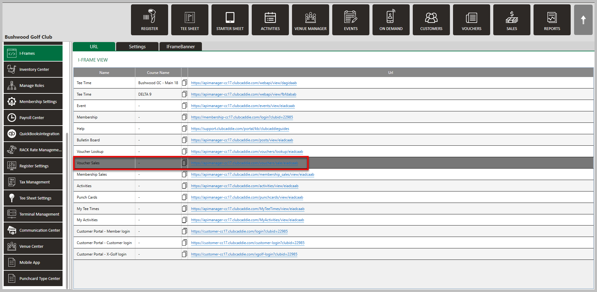Copy the Voucher Lookup URL icon

coord(185,152)
